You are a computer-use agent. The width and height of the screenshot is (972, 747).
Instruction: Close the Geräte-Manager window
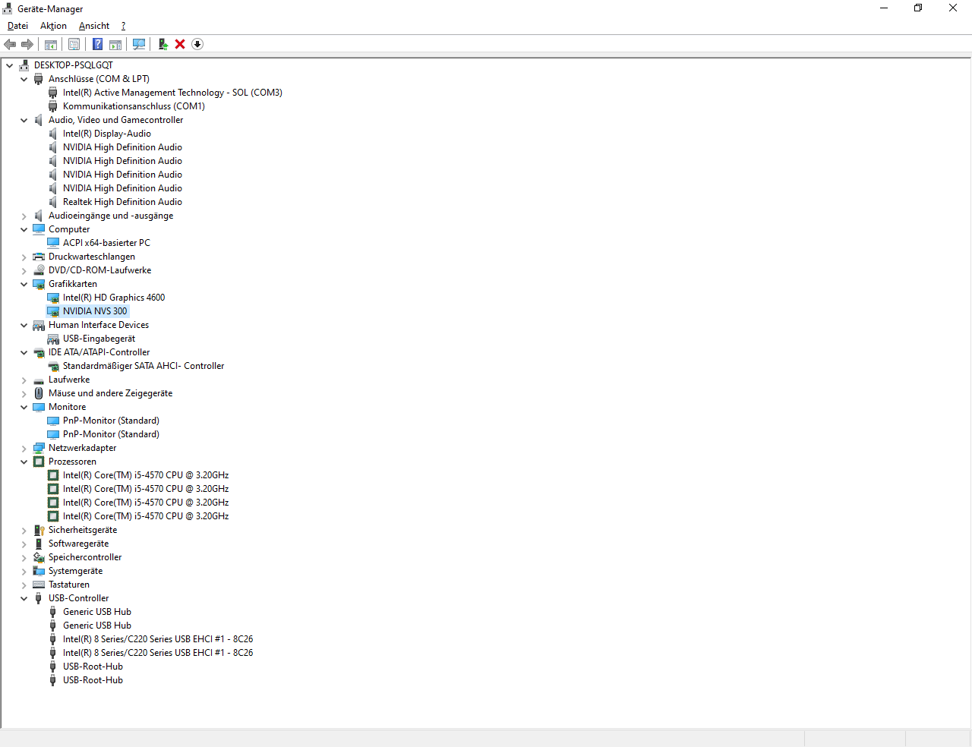click(953, 8)
